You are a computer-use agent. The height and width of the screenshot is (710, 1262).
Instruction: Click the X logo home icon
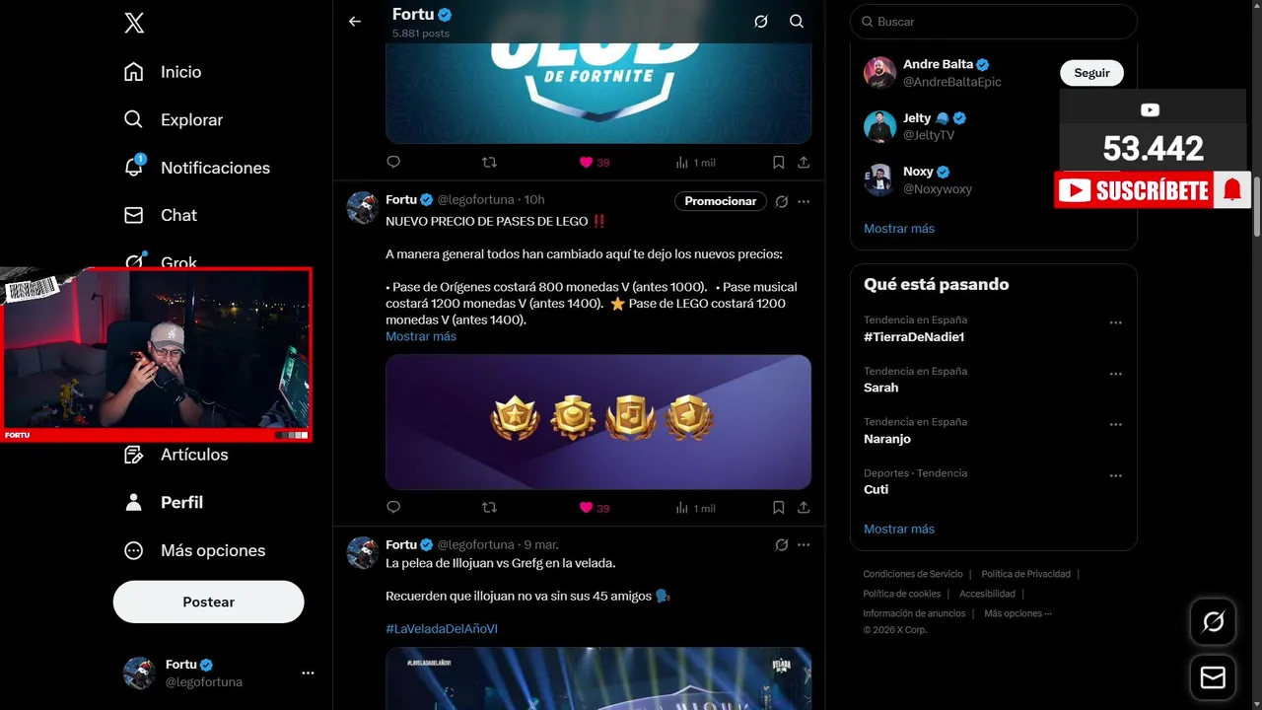(134, 24)
